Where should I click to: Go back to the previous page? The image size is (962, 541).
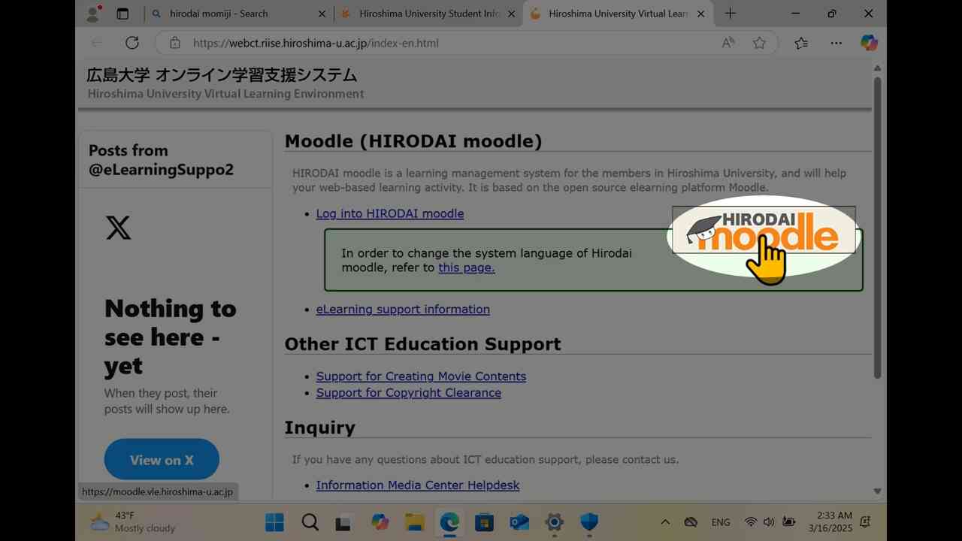coord(97,43)
